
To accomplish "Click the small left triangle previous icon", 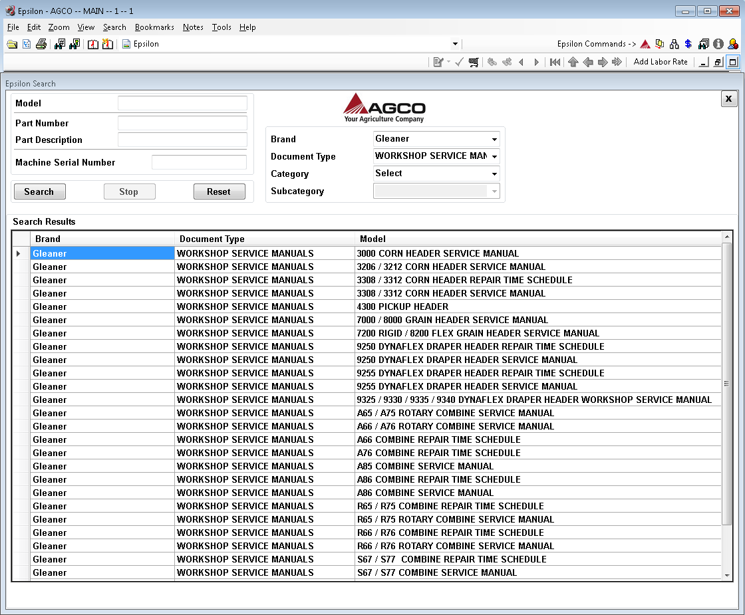I will (521, 62).
